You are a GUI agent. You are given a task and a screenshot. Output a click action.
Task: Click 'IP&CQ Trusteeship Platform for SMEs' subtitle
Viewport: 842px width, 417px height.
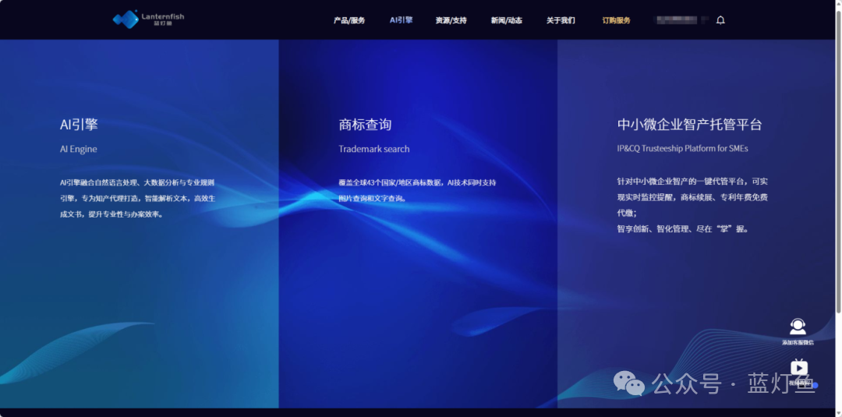click(682, 148)
